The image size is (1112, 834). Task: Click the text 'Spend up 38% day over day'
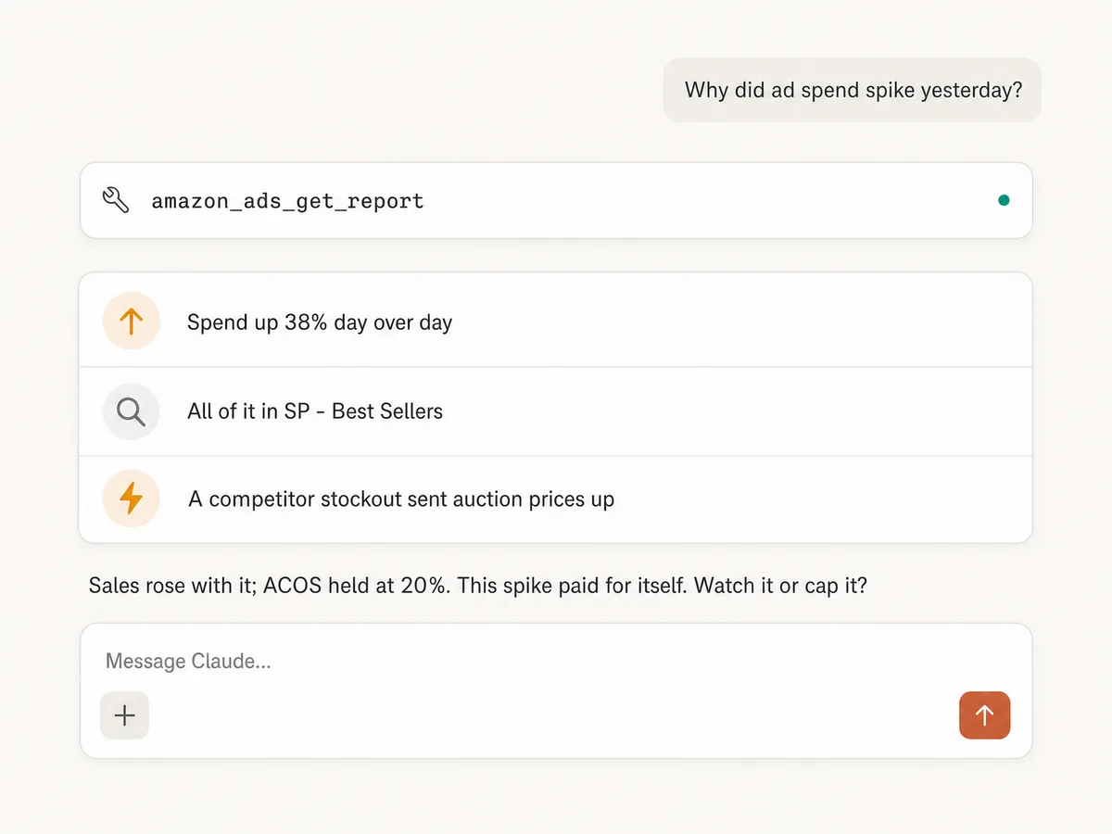320,322
